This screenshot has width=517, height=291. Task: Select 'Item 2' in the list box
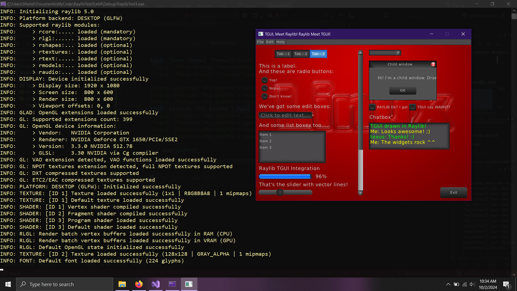(292, 141)
